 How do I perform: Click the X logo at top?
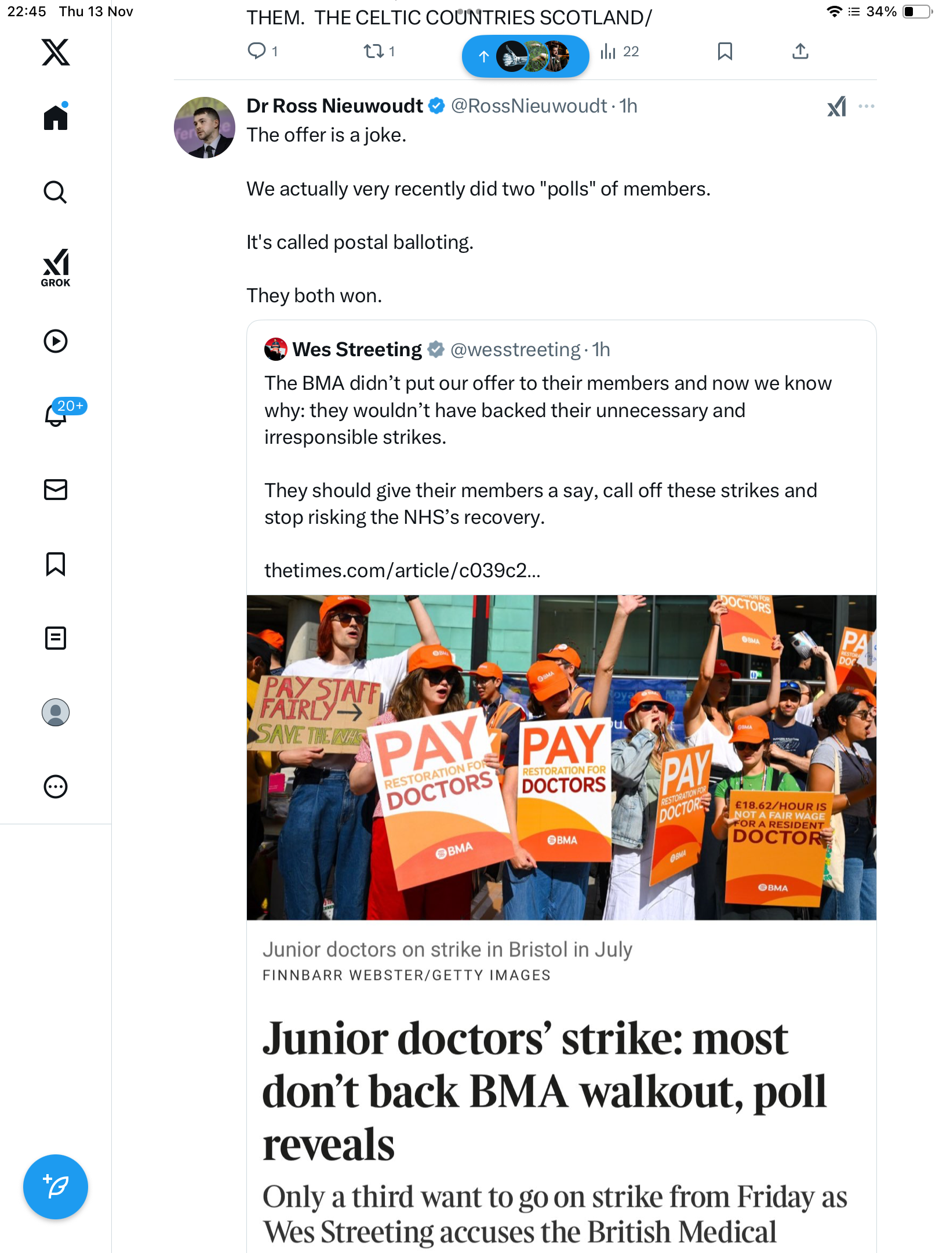click(56, 52)
